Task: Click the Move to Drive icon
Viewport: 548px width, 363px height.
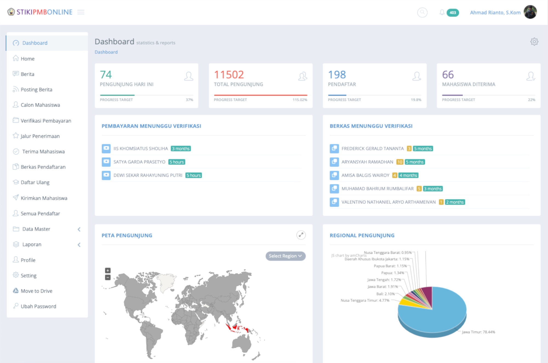Action: click(16, 291)
